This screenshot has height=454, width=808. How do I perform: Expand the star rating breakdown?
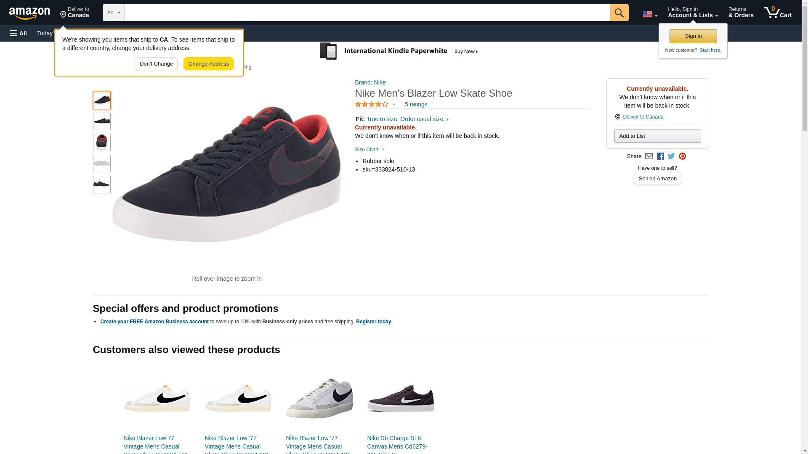[x=375, y=104]
